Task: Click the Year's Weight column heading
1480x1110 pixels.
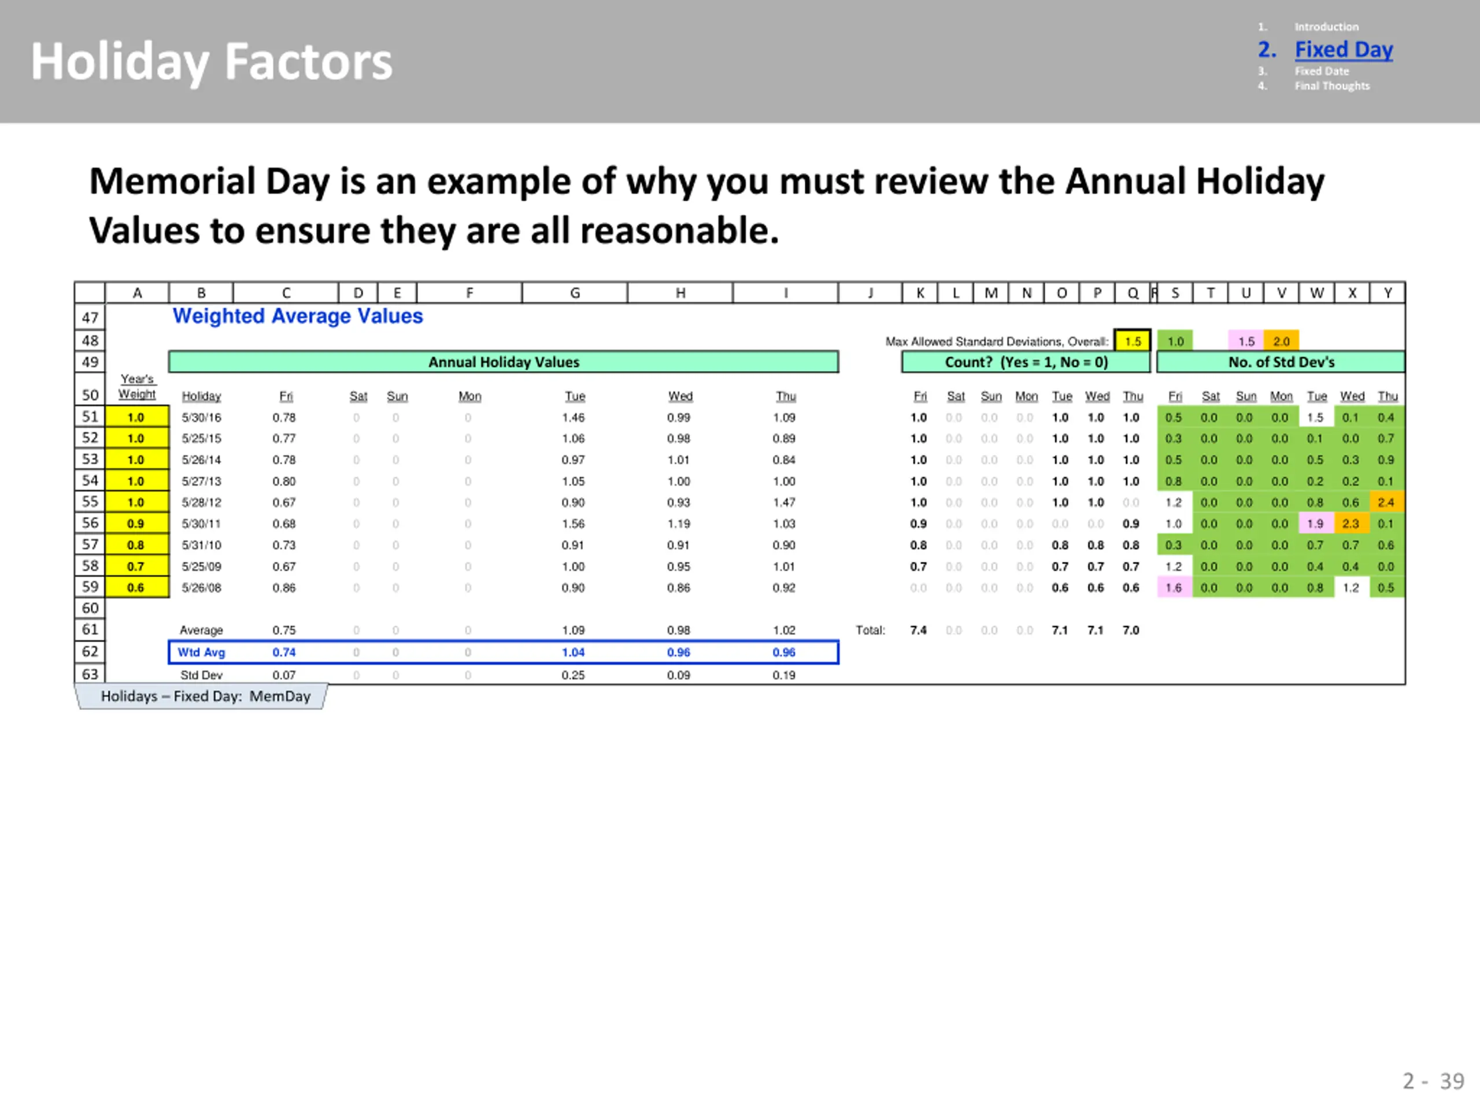Action: [x=137, y=387]
